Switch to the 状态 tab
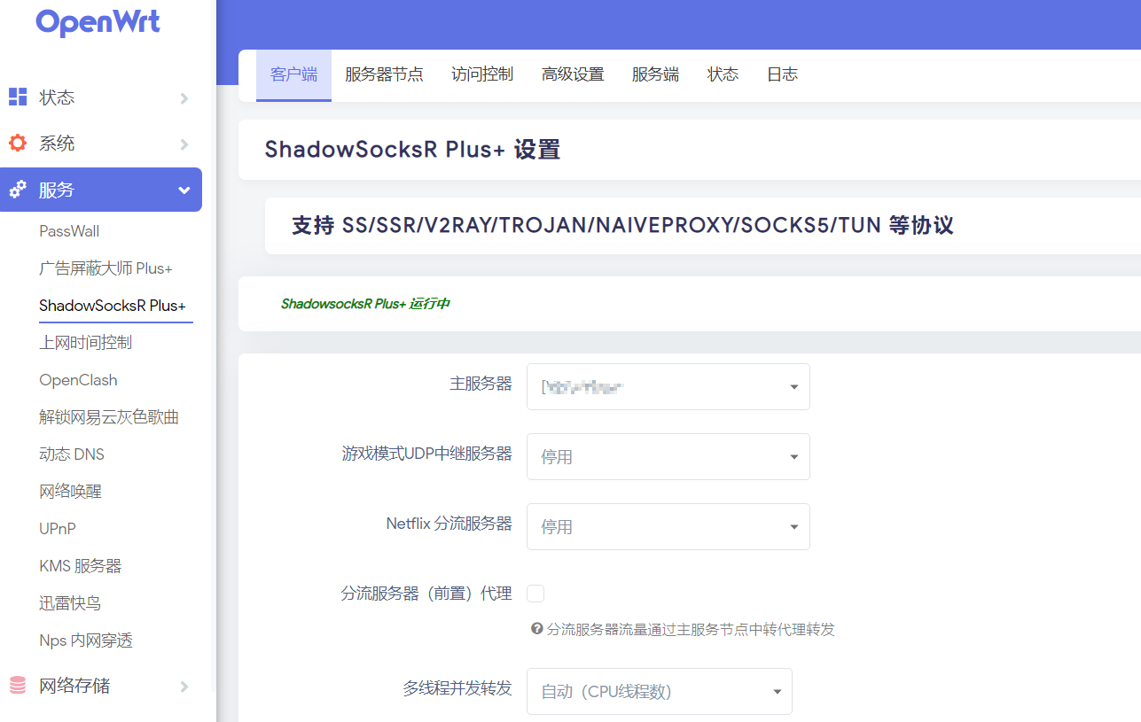Screen dimensions: 1141x722 723,74
